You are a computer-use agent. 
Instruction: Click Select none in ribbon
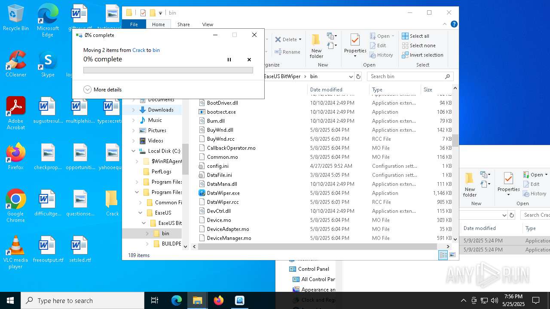[x=419, y=45]
